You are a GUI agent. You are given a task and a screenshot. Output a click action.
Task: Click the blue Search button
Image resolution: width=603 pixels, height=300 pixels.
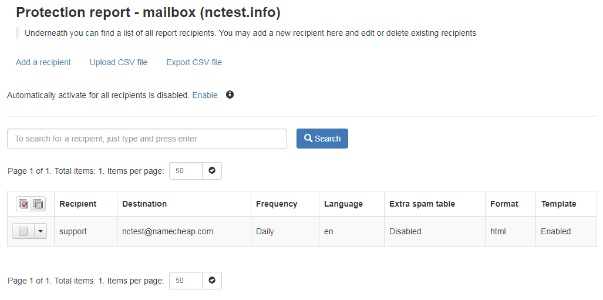[x=322, y=139]
